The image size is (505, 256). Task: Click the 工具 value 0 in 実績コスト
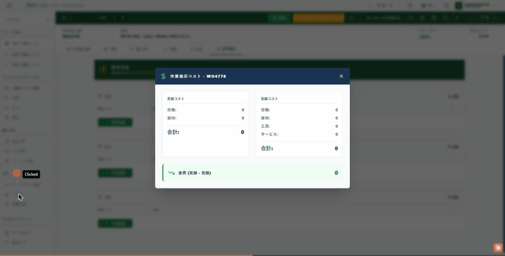click(x=337, y=126)
